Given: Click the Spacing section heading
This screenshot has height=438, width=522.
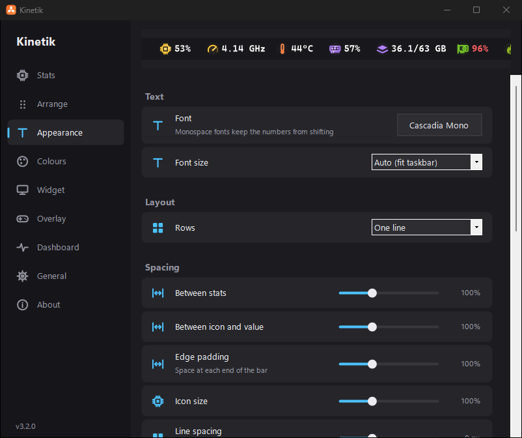Looking at the screenshot, I should point(162,268).
